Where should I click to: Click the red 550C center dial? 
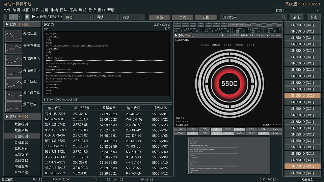230,84
